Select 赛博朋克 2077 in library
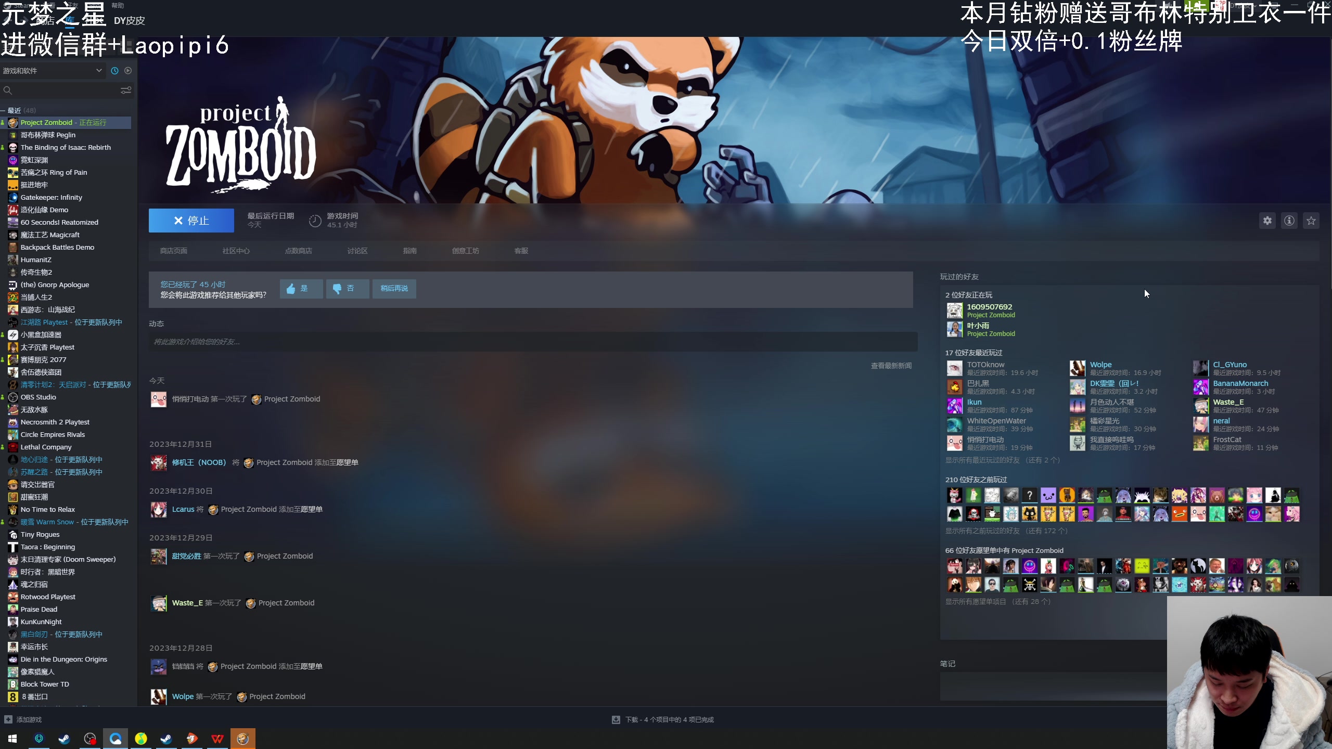1332x749 pixels. coord(67,360)
